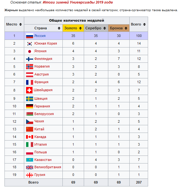Viewport: 179px width, 196px height.
Task: Click the Серебро header label
Action: pyautogui.click(x=93, y=28)
